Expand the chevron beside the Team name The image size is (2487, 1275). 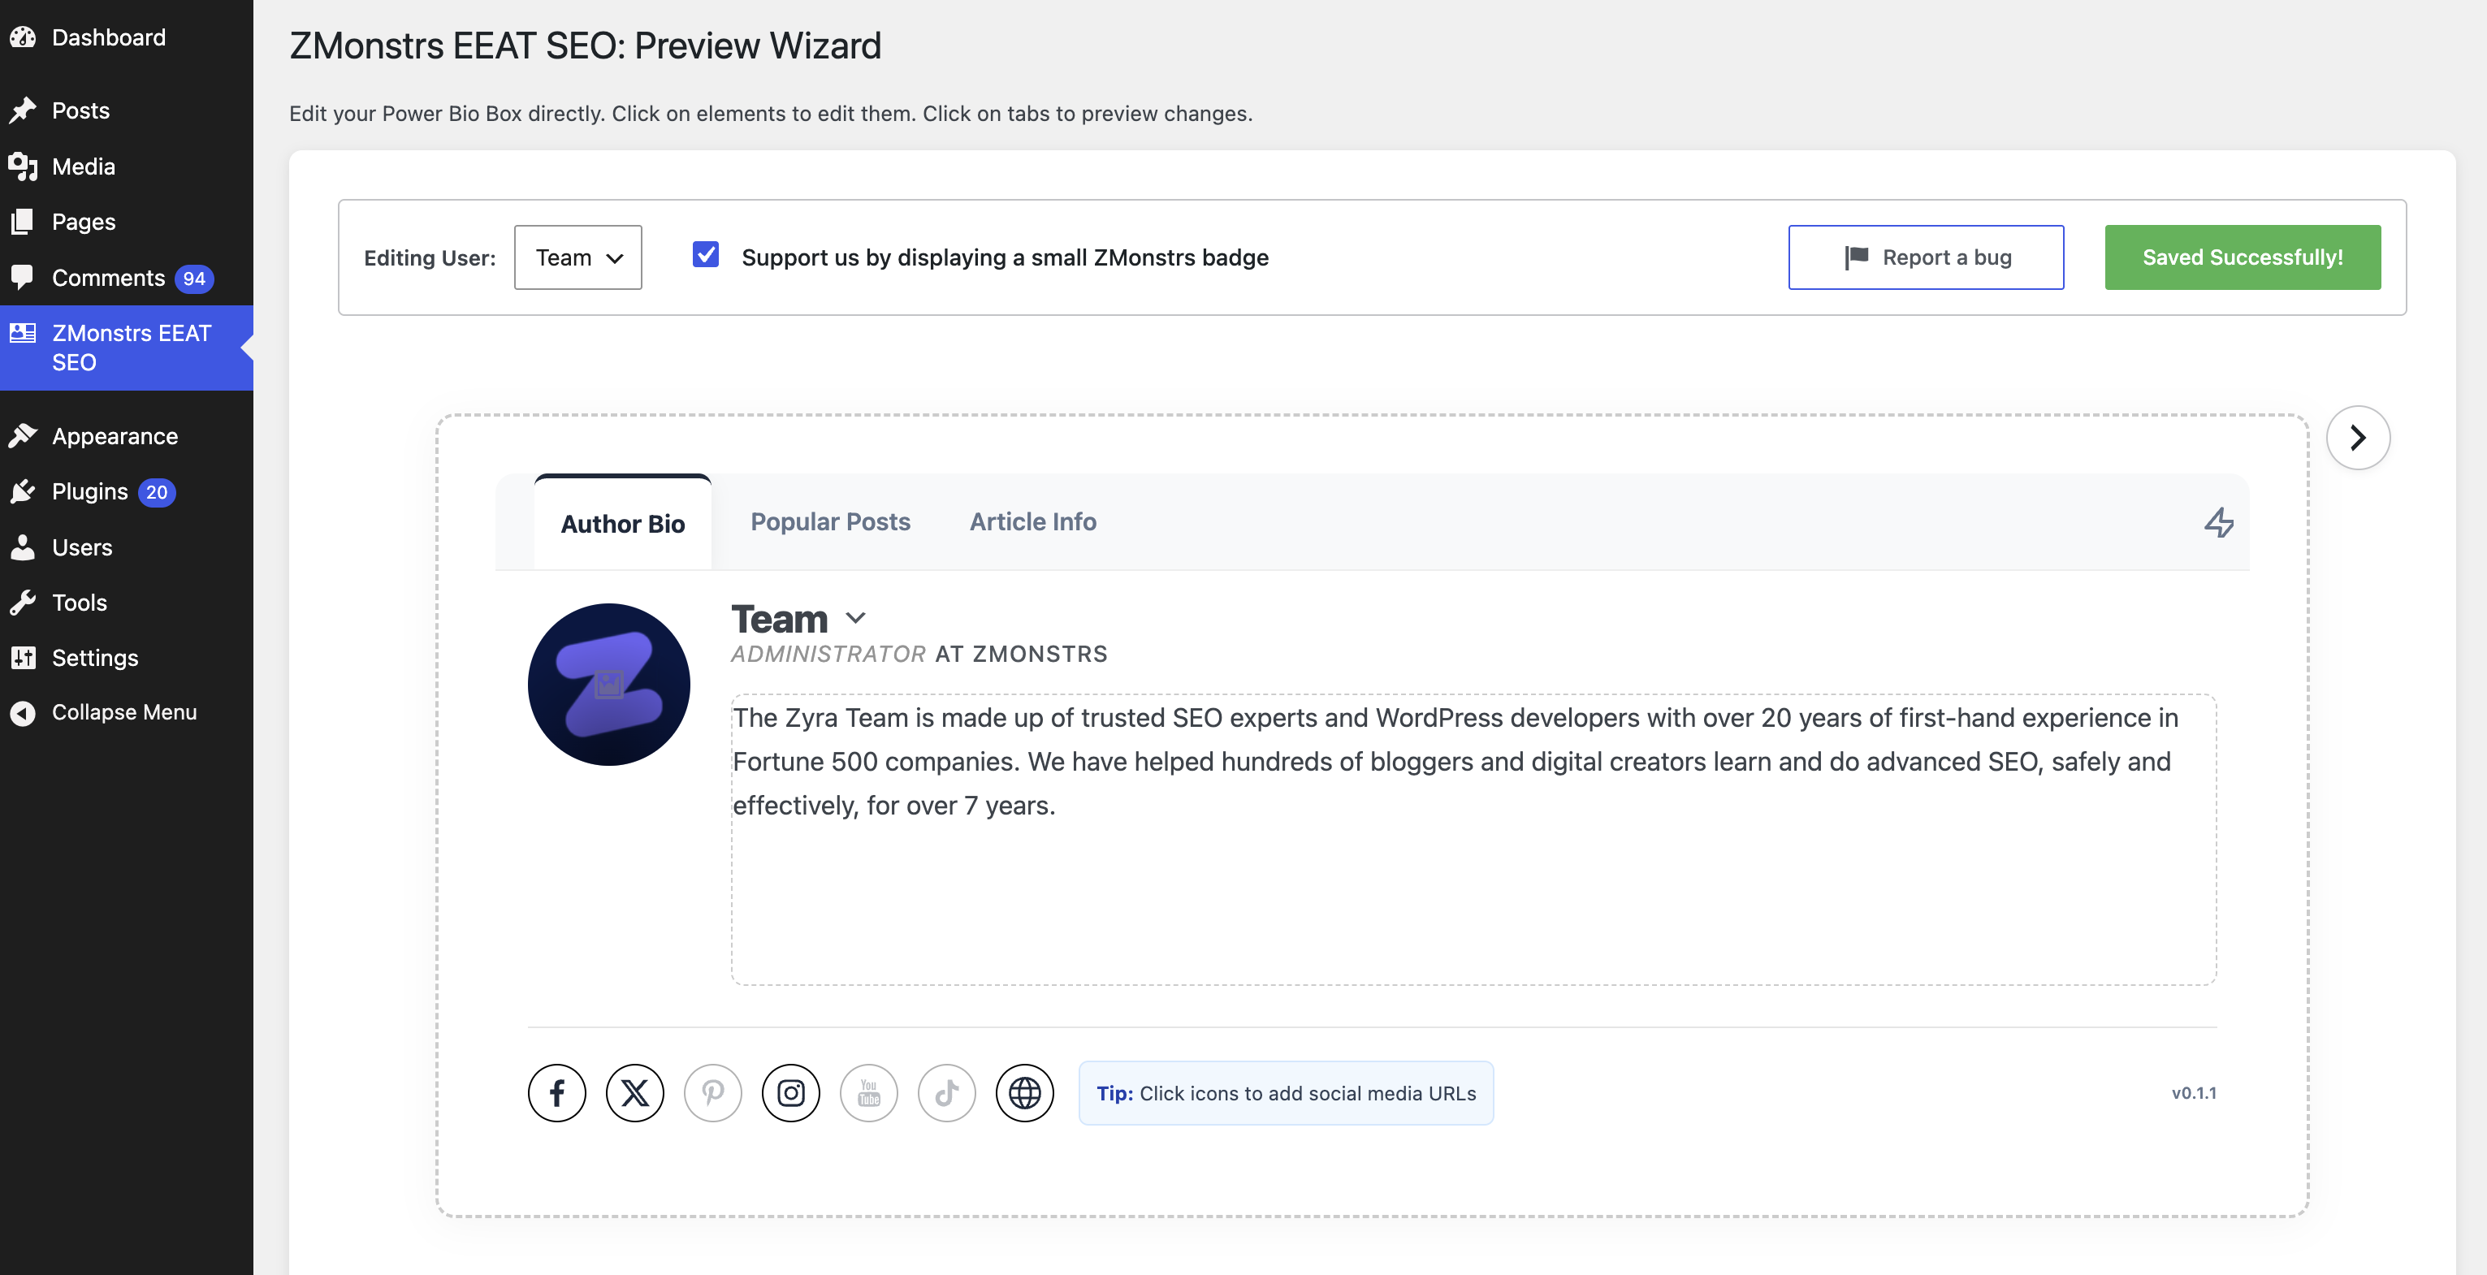pos(855,618)
